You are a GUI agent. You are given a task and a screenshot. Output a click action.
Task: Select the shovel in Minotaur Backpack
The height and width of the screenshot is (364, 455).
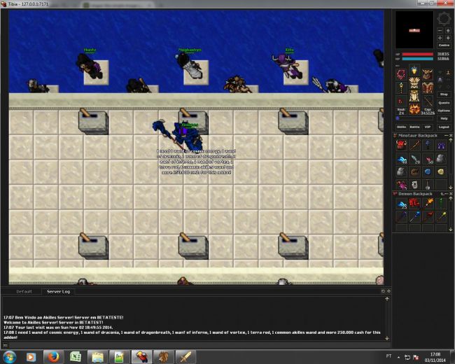(428, 185)
